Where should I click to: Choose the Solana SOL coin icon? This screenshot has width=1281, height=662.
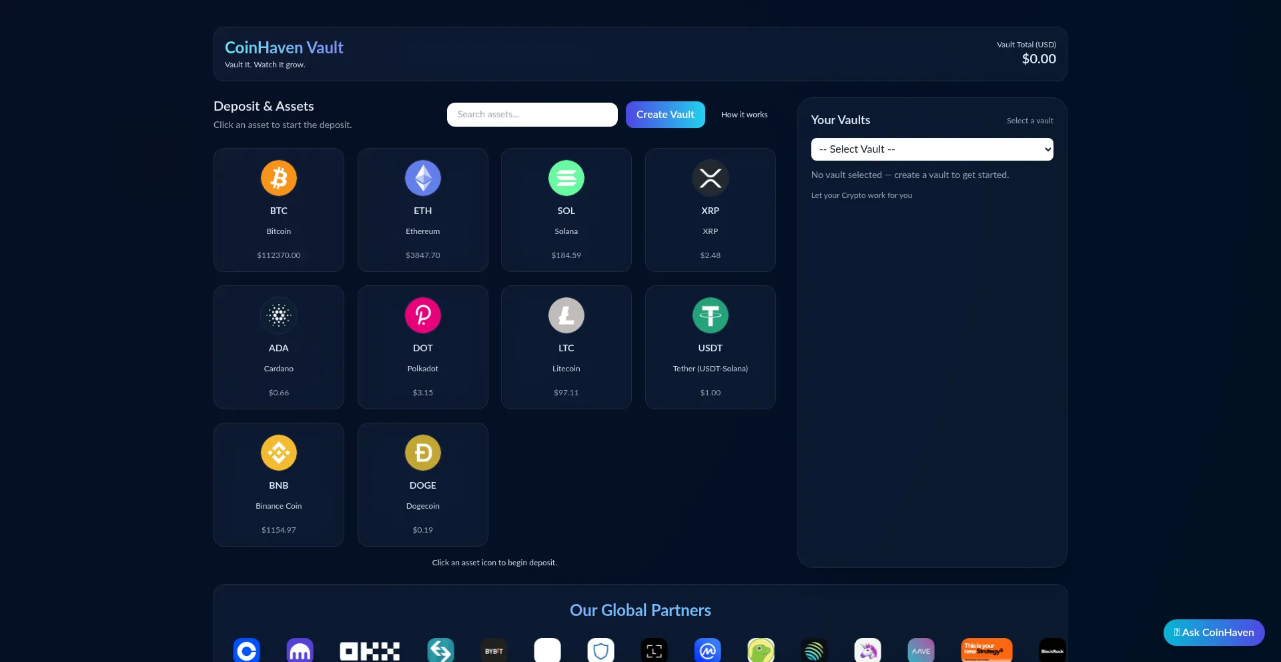pos(566,178)
